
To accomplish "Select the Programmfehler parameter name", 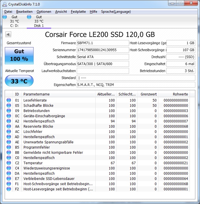I will 37,147.
